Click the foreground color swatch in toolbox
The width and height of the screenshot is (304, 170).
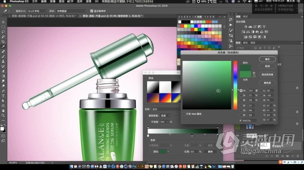pos(2,129)
